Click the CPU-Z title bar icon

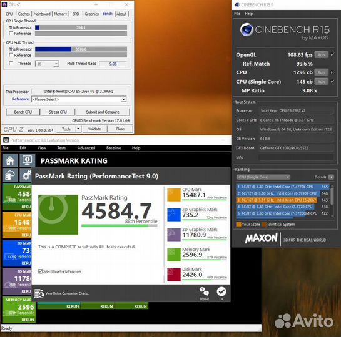point(4,4)
